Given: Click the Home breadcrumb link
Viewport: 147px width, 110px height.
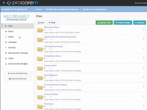Looking at the screenshot, I should tap(39, 9).
